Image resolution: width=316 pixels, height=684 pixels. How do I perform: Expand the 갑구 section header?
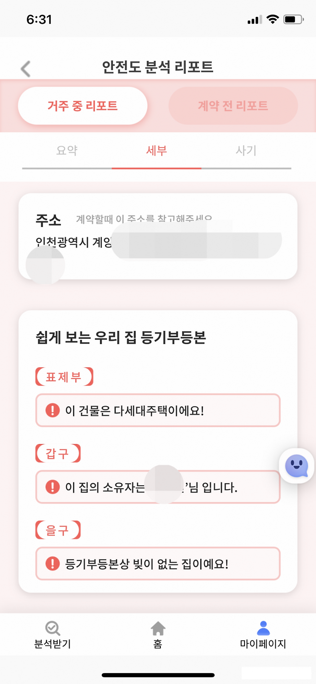(x=57, y=454)
